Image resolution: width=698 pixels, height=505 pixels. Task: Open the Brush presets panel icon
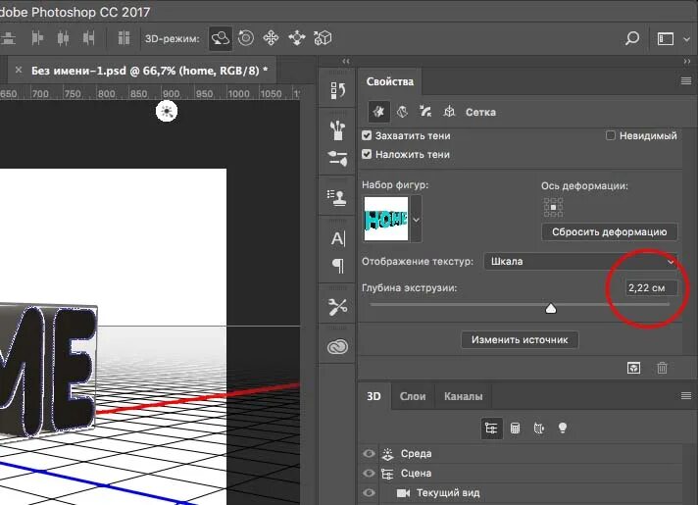coord(337,130)
